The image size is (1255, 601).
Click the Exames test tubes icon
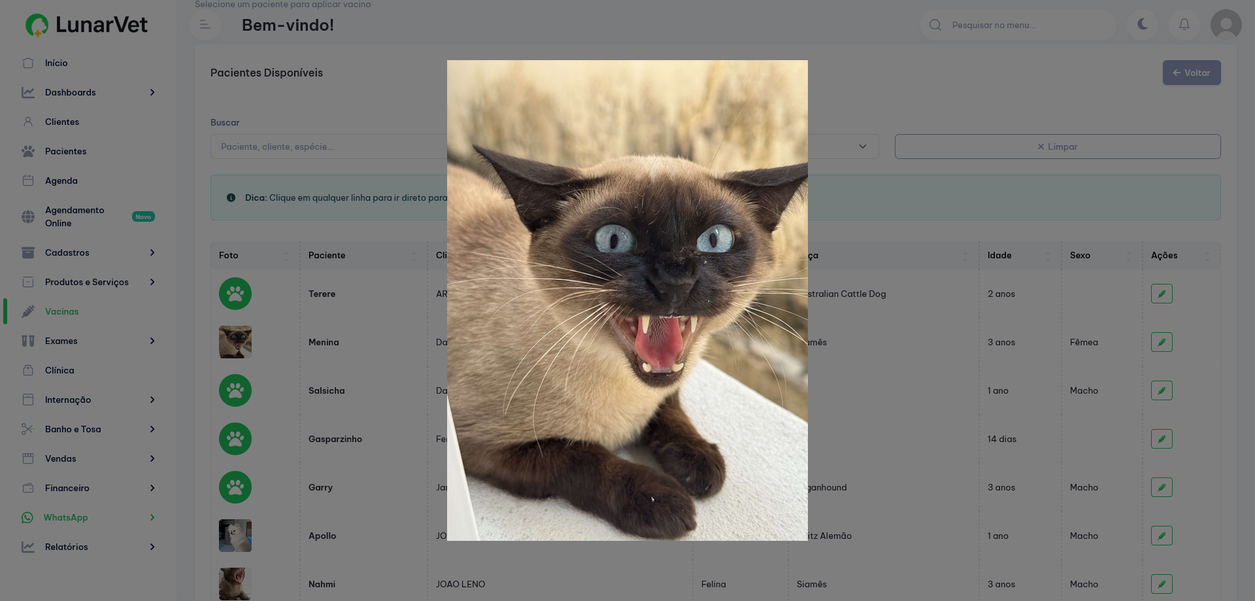point(28,341)
